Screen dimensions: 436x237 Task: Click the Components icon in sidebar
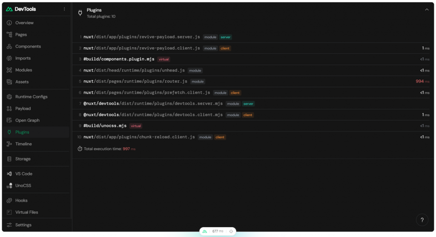click(x=9, y=46)
